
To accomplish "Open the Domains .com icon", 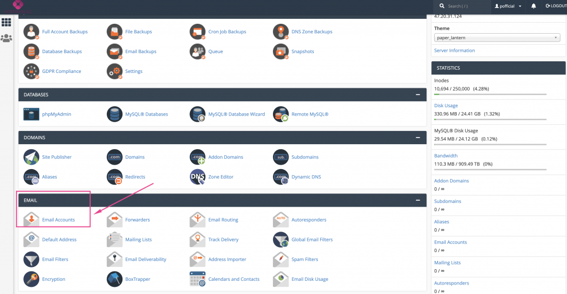I will pos(115,157).
